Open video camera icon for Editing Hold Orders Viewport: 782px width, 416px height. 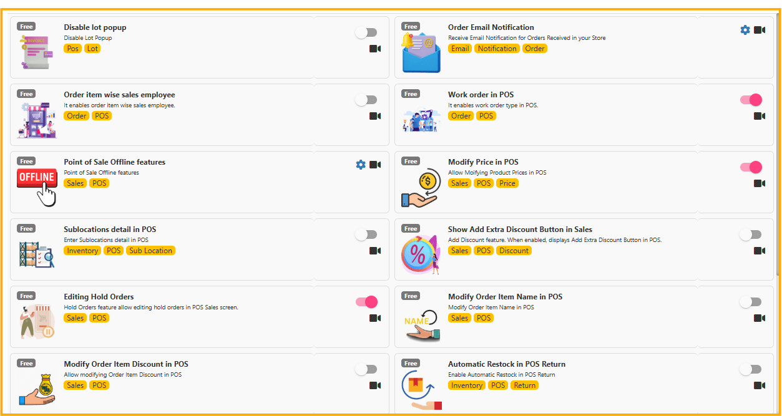tap(375, 318)
